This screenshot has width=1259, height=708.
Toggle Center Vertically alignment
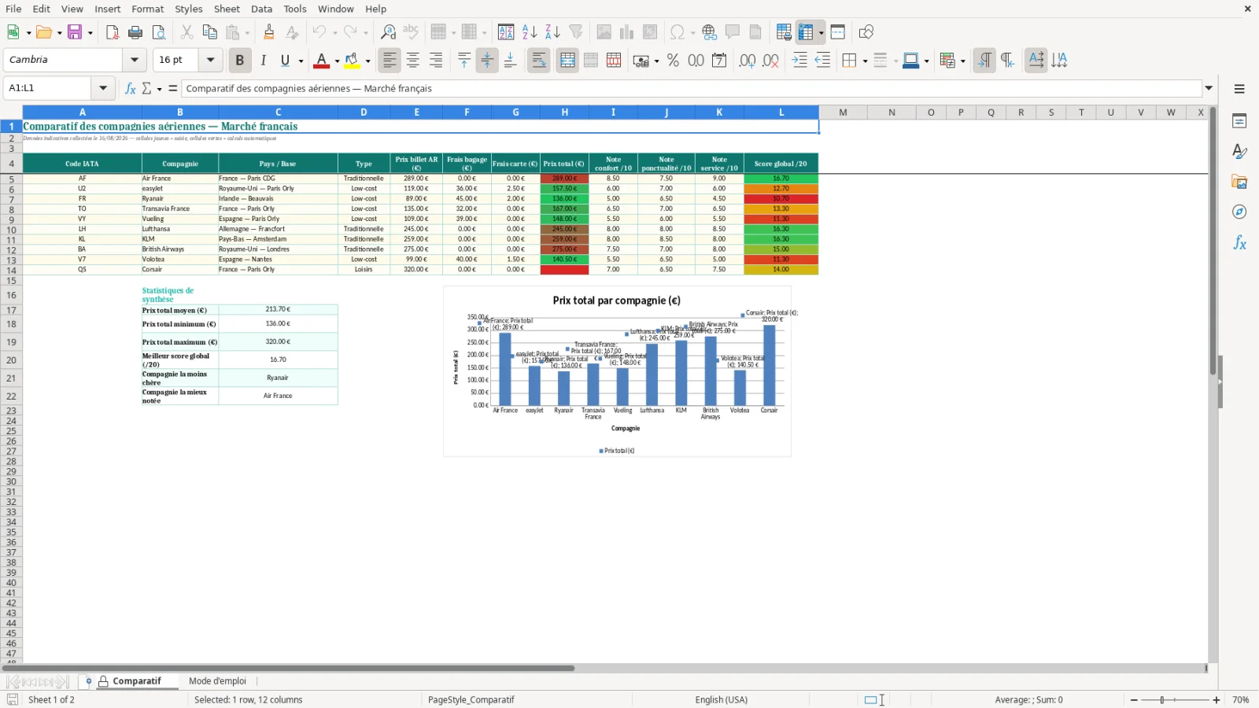coord(487,61)
